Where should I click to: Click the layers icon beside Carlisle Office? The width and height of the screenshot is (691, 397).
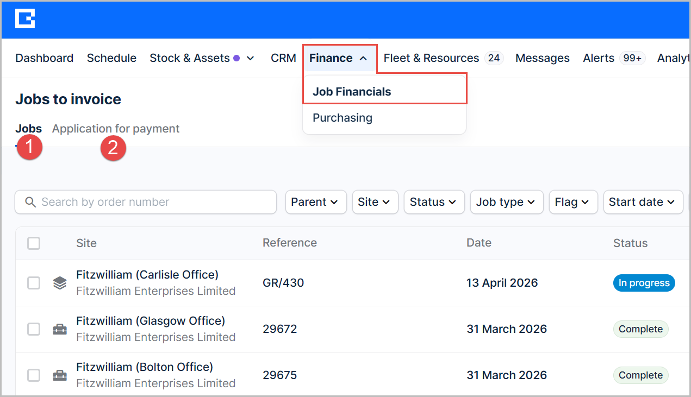coord(60,283)
